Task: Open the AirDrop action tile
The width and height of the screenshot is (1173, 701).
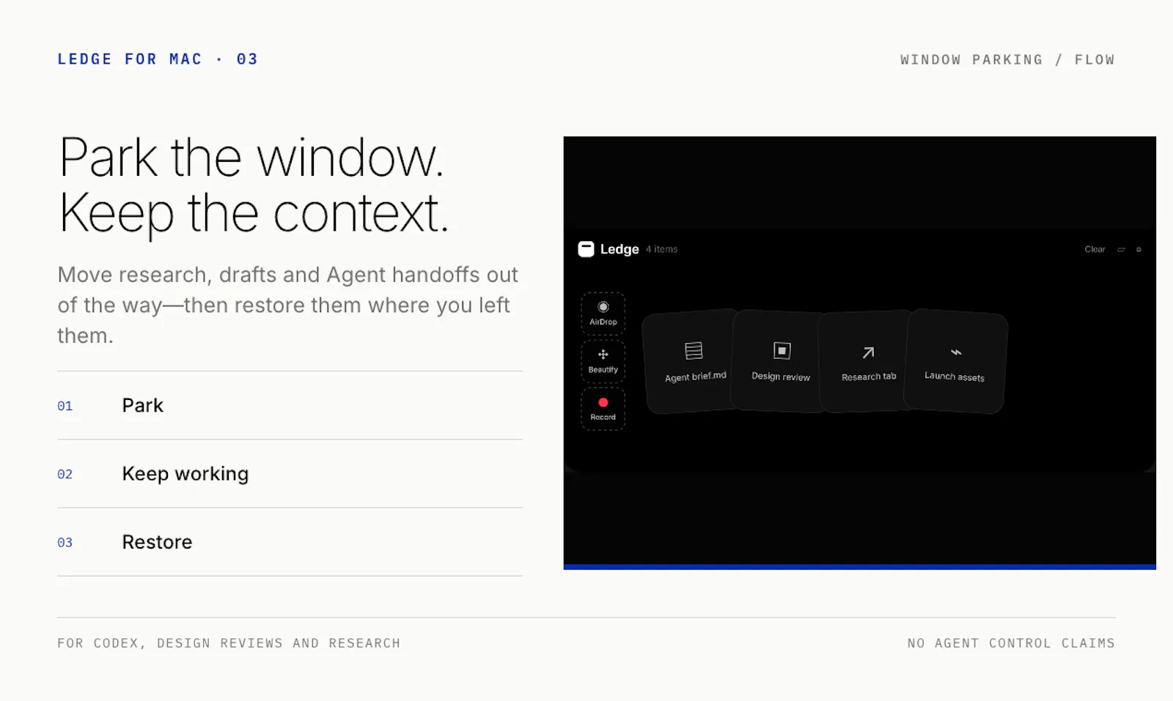Action: point(603,314)
